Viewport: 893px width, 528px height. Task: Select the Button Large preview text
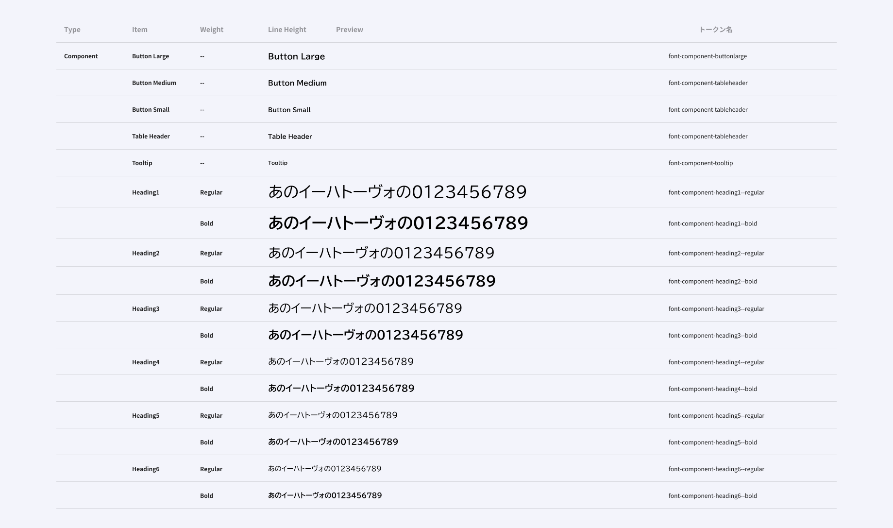[x=296, y=56]
